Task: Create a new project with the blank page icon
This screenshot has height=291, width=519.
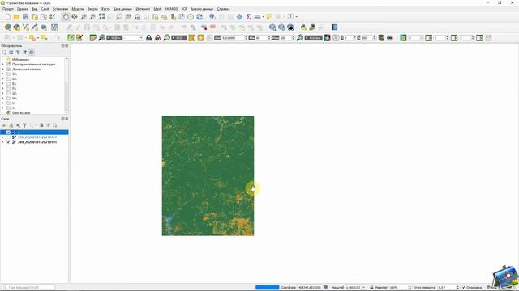Action: [x=7, y=17]
